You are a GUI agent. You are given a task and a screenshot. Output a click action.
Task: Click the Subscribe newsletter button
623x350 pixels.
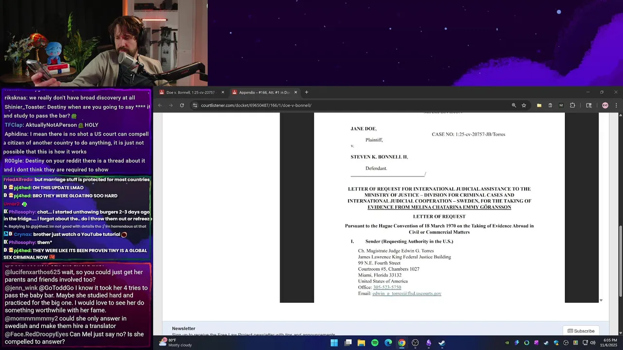[581, 331]
